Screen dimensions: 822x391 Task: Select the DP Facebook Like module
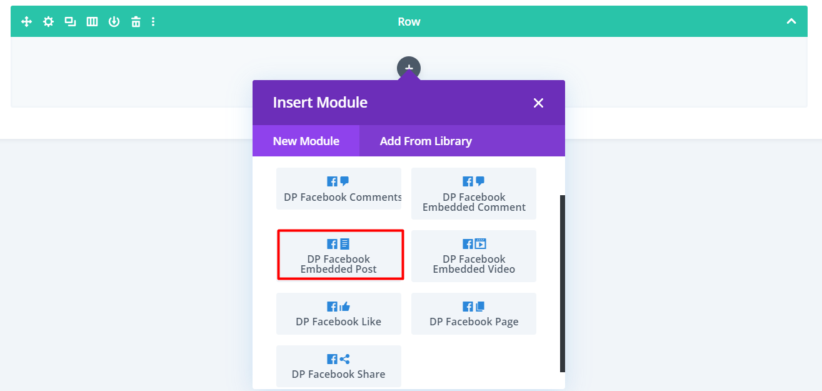click(x=338, y=313)
